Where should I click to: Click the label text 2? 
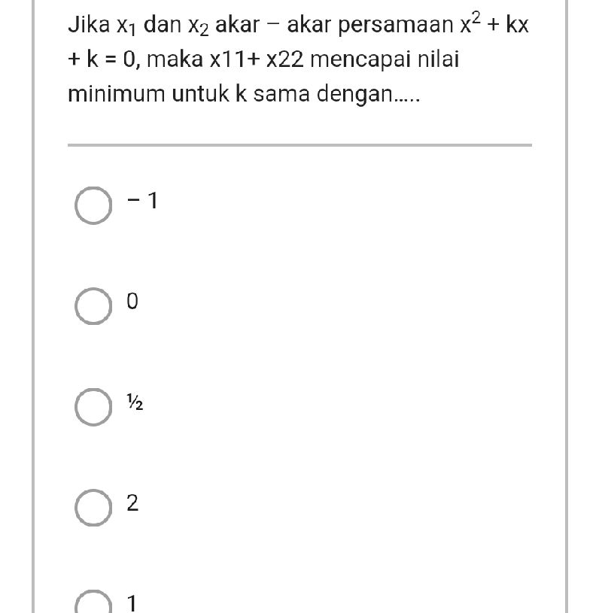point(133,503)
